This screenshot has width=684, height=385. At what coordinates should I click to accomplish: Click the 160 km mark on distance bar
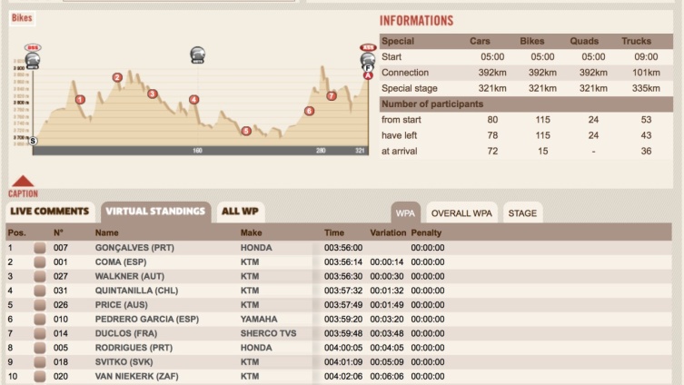[197, 151]
